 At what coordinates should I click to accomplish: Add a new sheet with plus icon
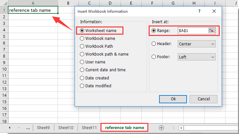[x=161, y=128]
